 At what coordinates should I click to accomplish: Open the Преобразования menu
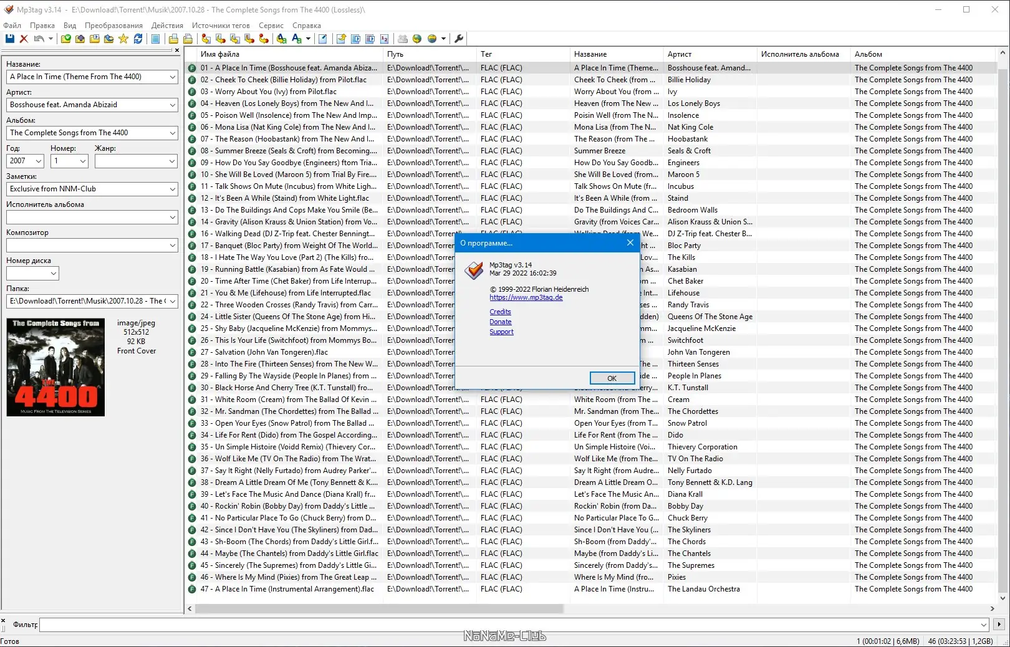click(113, 26)
